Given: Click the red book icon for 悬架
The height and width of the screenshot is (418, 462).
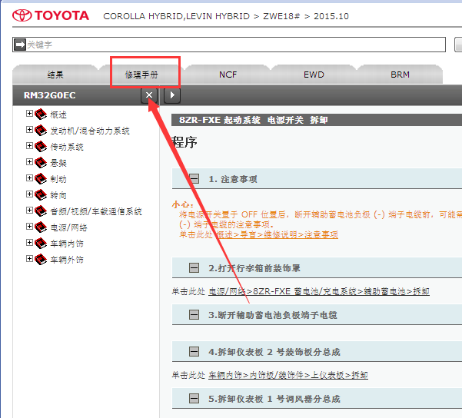Looking at the screenshot, I should 41,162.
